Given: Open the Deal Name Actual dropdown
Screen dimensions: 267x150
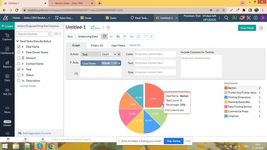Looking at the screenshot, I should tap(109, 63).
